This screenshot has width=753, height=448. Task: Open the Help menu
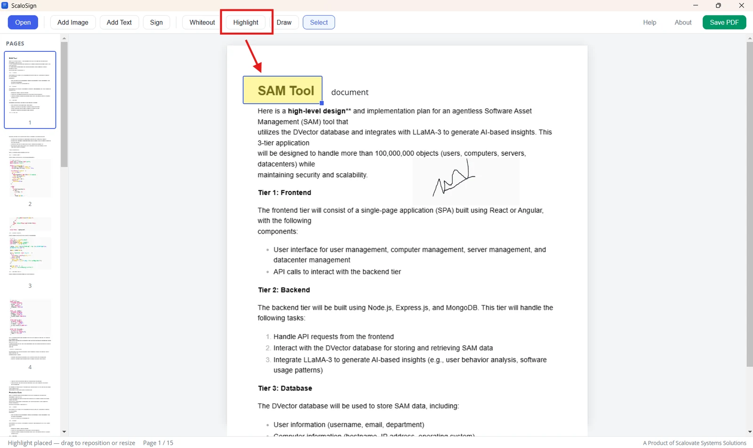point(649,22)
